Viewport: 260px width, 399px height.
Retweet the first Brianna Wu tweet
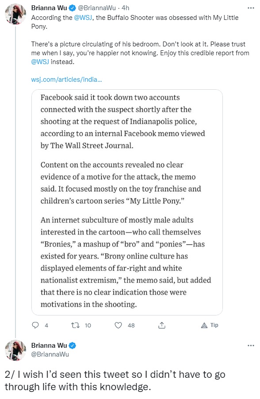(75, 325)
